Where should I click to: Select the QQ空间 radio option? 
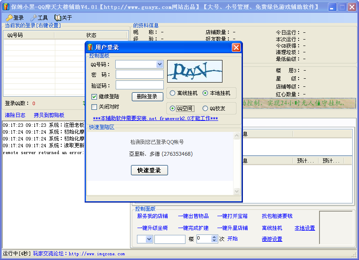coord(172,109)
